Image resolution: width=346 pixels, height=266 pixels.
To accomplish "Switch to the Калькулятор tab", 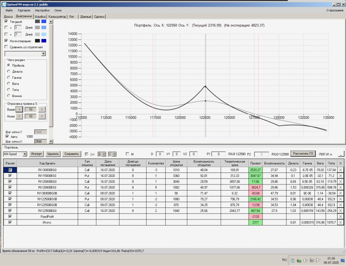I will click(58, 16).
